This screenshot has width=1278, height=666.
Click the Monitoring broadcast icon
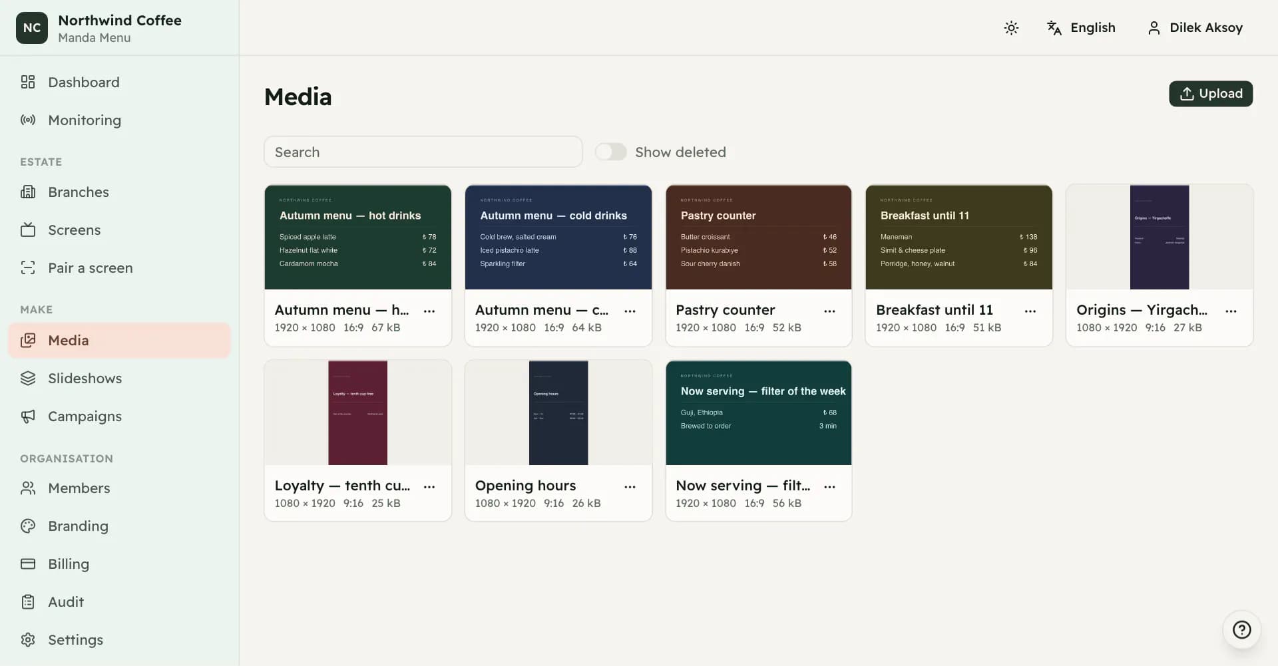tap(28, 120)
